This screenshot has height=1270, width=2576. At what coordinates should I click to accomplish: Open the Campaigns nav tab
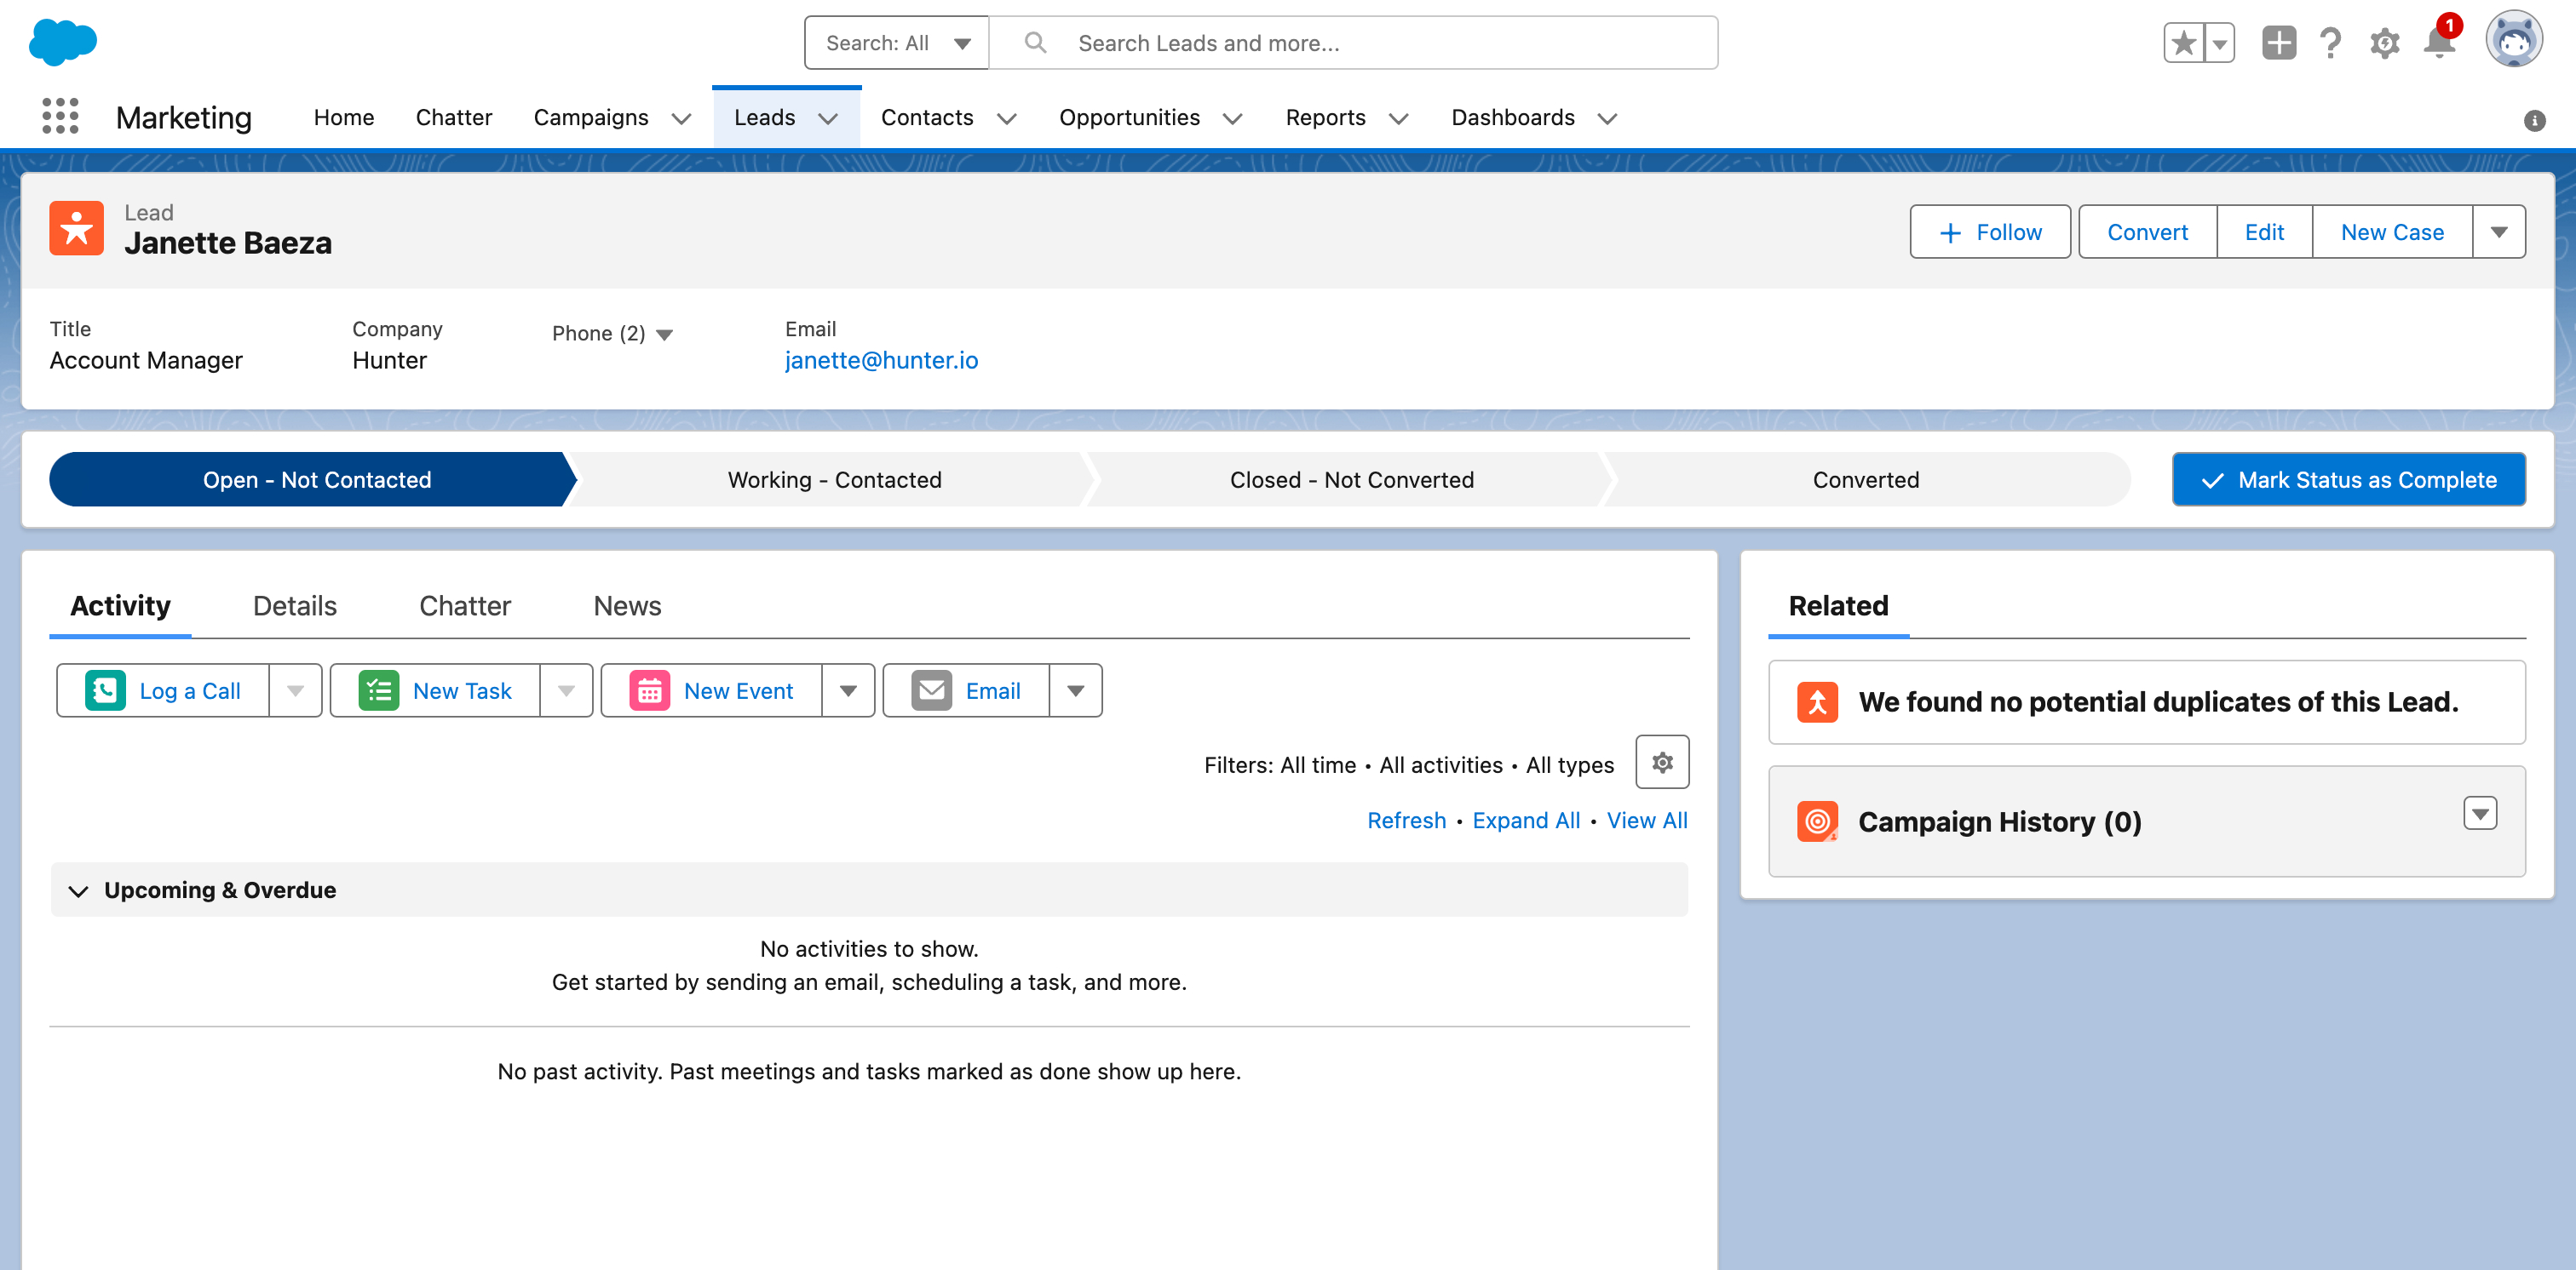point(591,117)
